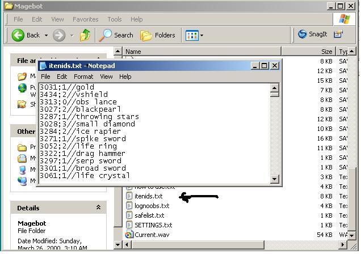This screenshot has height=254, width=361.
Task: Click the '3031;1//gold' line in Notepad
Action: click(x=67, y=87)
